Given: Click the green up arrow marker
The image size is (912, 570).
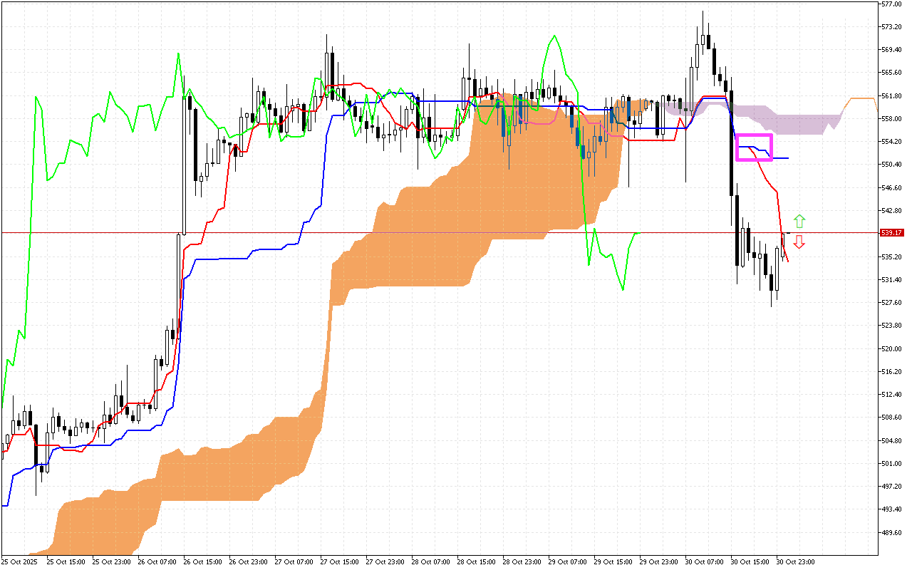Looking at the screenshot, I should click(x=799, y=221).
